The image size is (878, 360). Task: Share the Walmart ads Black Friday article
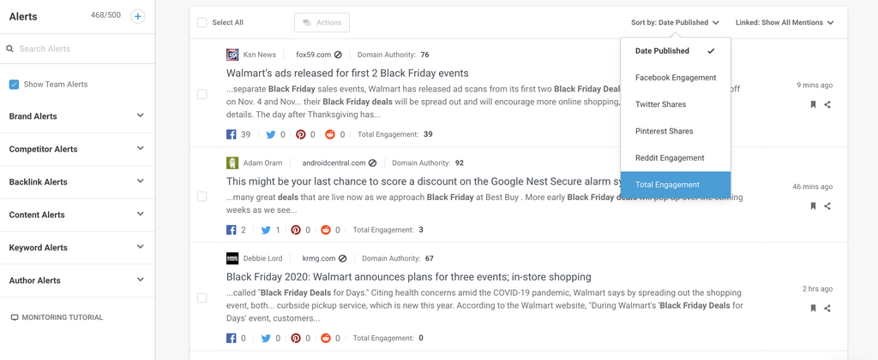pyautogui.click(x=827, y=105)
